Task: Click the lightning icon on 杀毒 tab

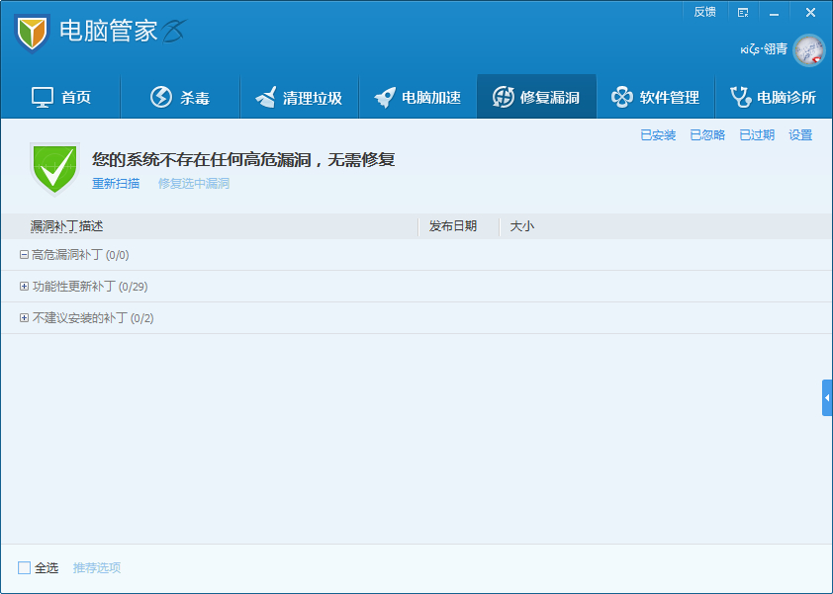Action: tap(161, 97)
